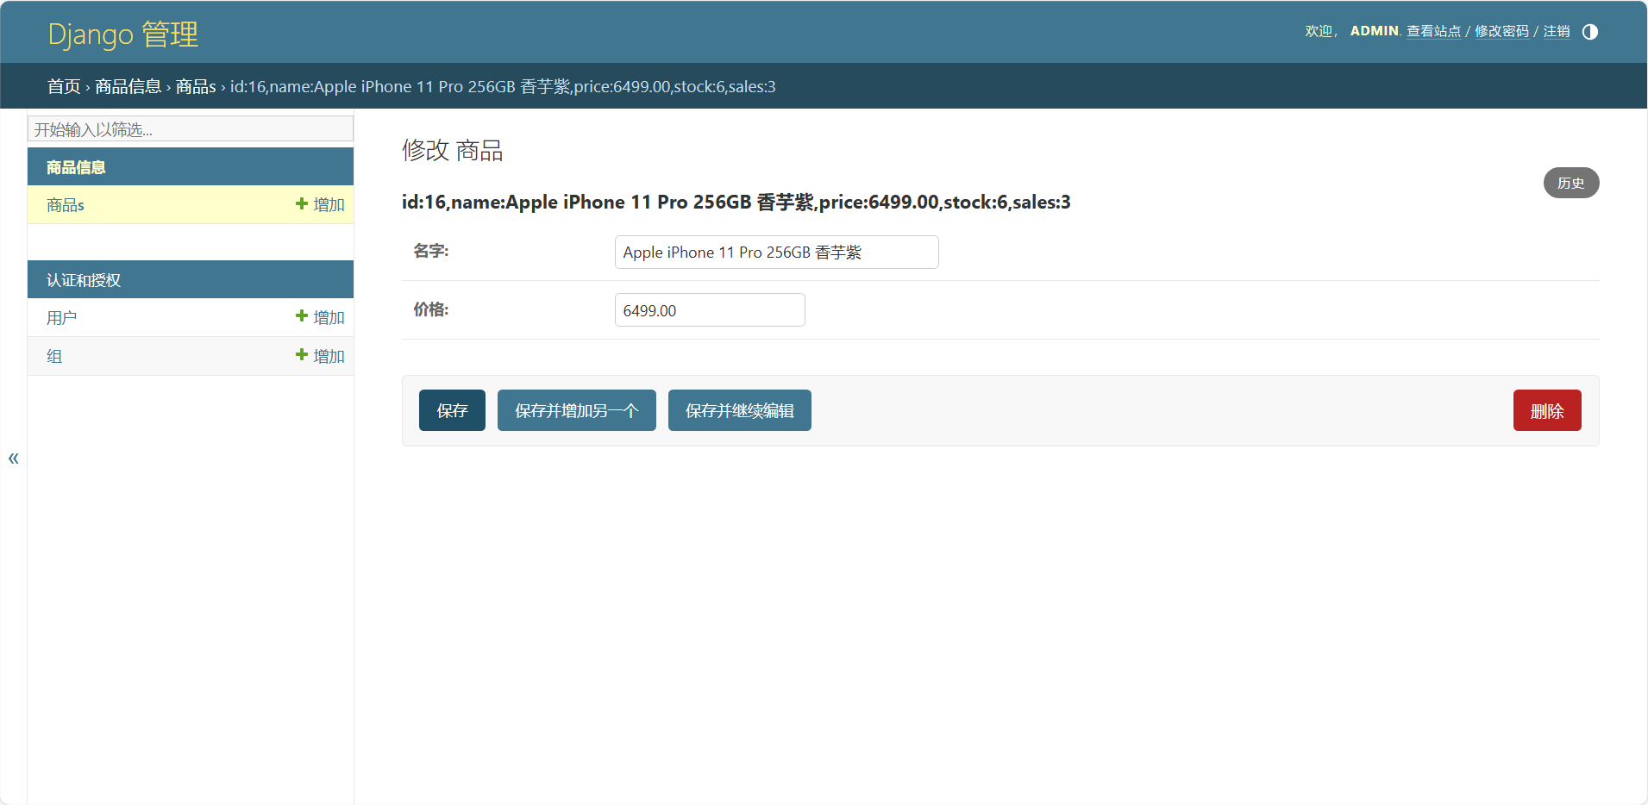Screen dimensions: 1648x805
Task: Go to 首页 in the breadcrumb
Action: tap(64, 86)
